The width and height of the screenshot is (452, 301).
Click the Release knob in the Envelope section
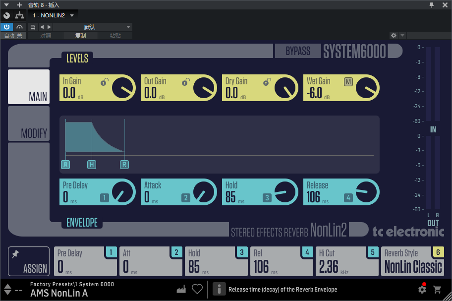(x=367, y=192)
